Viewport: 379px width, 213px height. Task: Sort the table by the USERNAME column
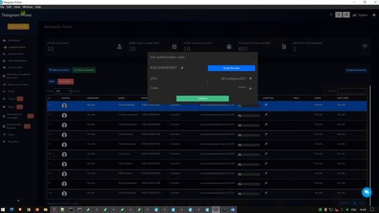(x=93, y=98)
